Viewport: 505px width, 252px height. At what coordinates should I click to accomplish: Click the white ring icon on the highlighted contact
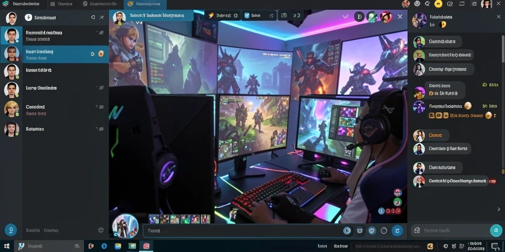coord(93,54)
